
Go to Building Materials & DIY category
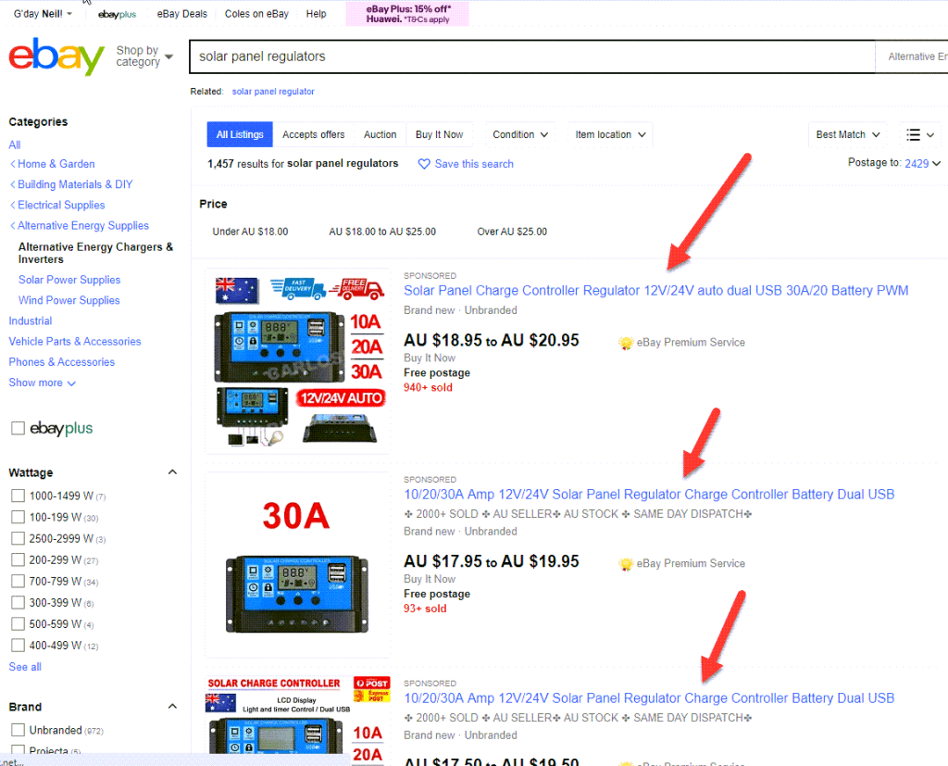coord(75,184)
